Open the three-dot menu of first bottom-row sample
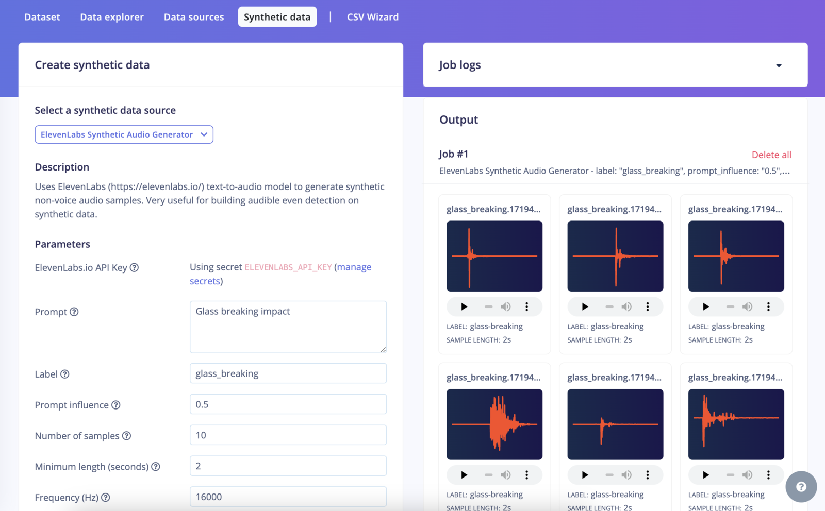This screenshot has width=825, height=511. (x=526, y=475)
